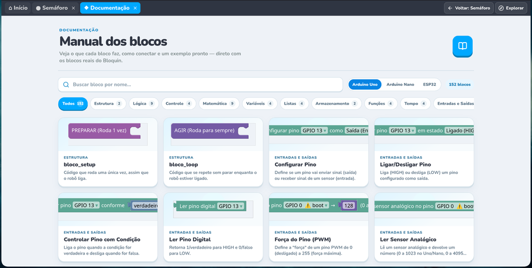Select ESP32 board option

pos(429,84)
